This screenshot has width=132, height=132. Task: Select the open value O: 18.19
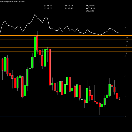tap(48, 6)
